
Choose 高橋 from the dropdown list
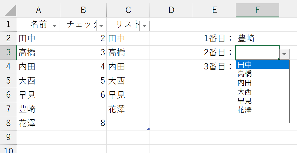tap(262, 73)
